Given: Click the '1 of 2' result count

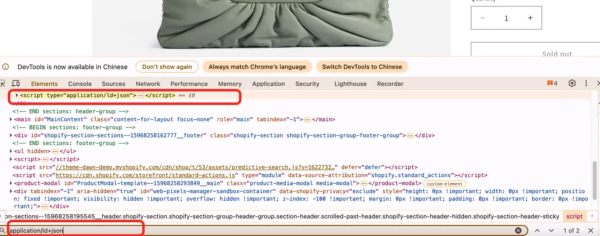Looking at the screenshot, I should [571, 230].
